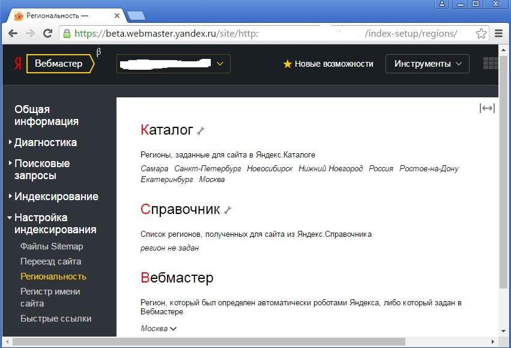Expand the Диагностика sidebar section
Screen dimensions: 511x348
(x=45, y=142)
